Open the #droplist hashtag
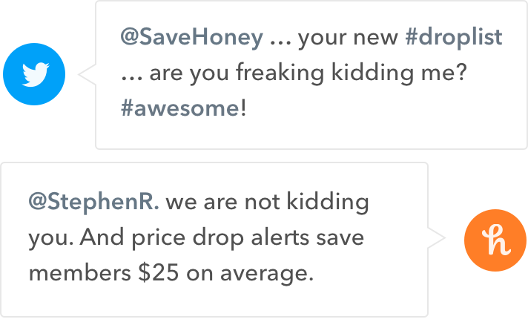 pos(454,37)
